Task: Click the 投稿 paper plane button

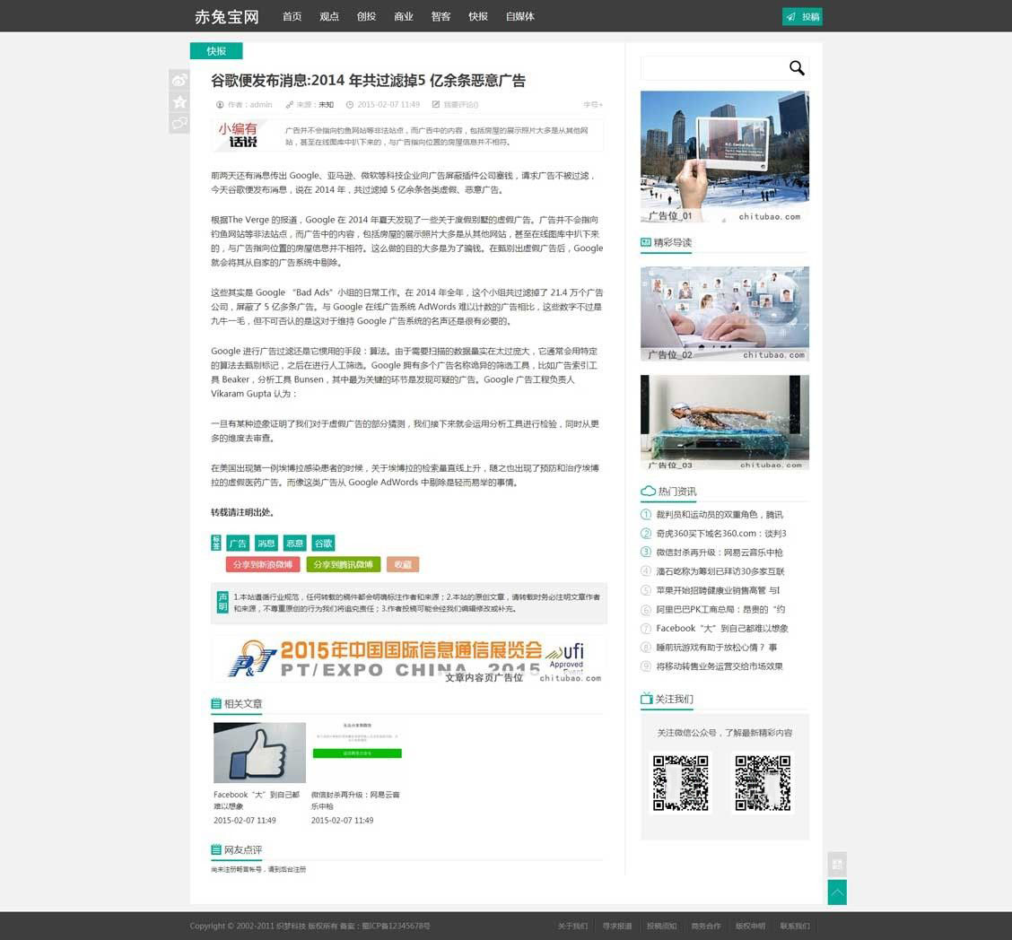Action: tap(802, 16)
